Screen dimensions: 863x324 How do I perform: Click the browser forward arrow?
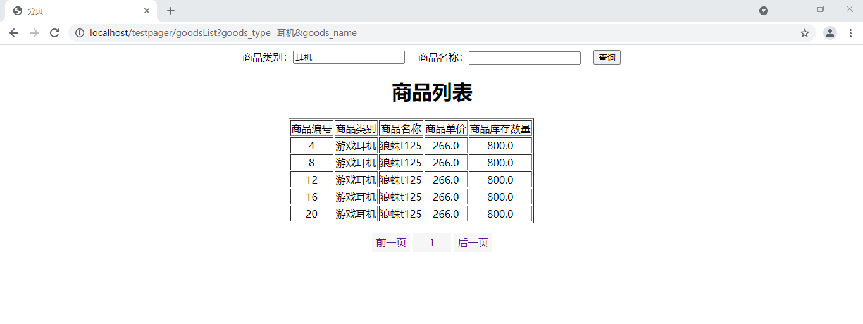pos(34,33)
